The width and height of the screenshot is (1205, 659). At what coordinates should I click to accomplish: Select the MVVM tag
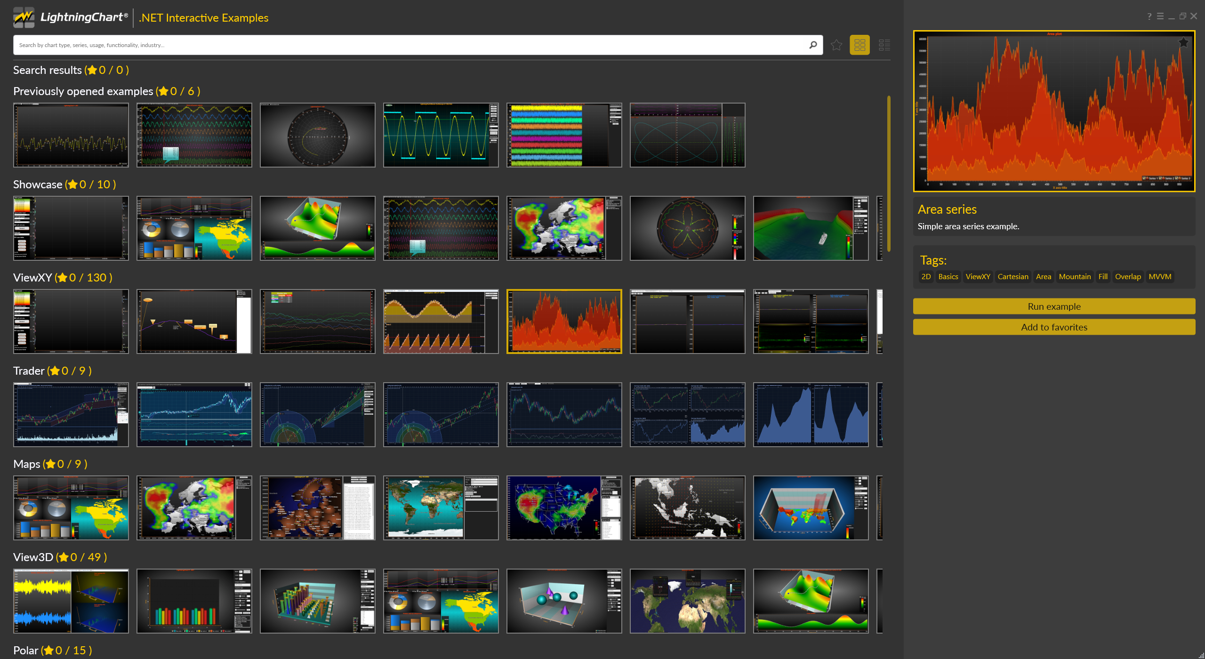pyautogui.click(x=1159, y=277)
